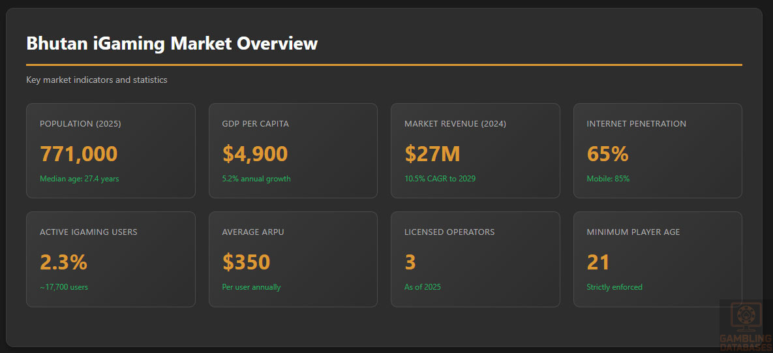Click the $4,900 GDP value

click(x=255, y=154)
